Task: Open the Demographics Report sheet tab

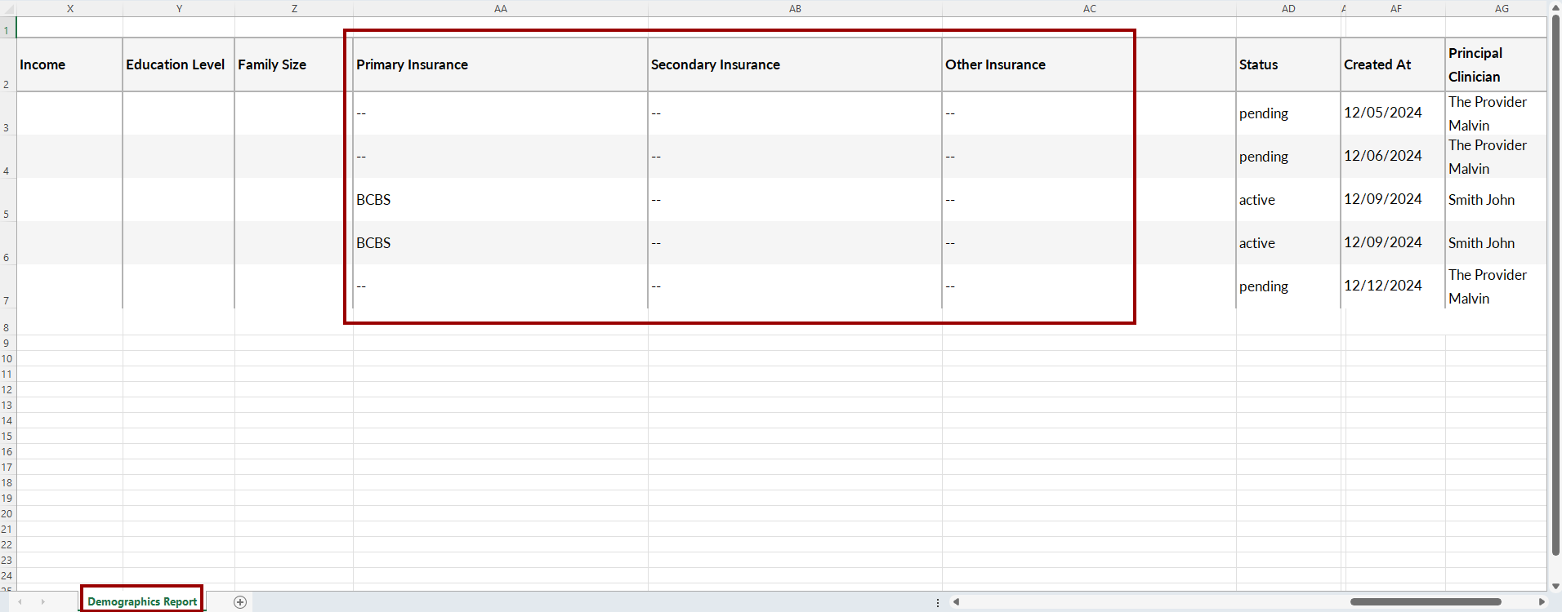Action: [142, 601]
